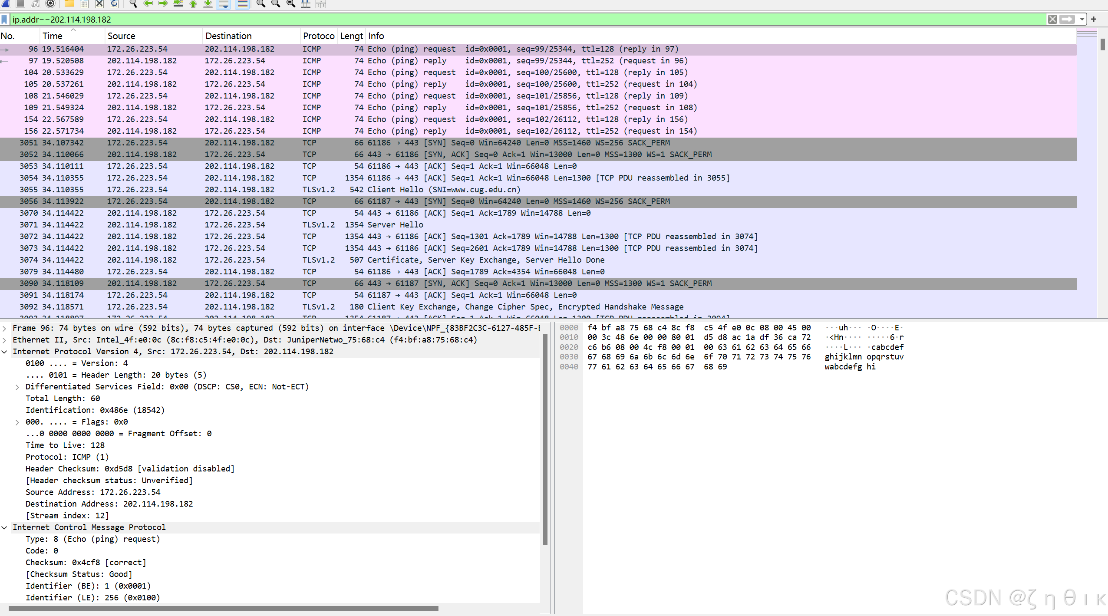The width and height of the screenshot is (1108, 616).
Task: Add a filter button with plus
Action: coord(1094,20)
